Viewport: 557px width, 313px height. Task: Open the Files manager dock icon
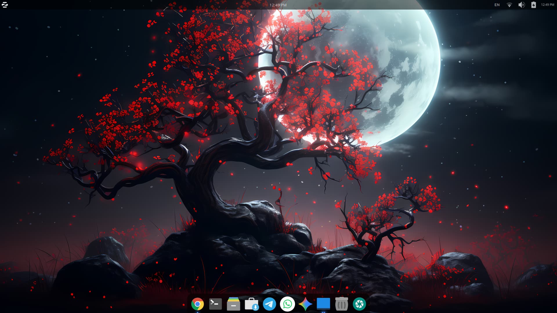(233, 304)
